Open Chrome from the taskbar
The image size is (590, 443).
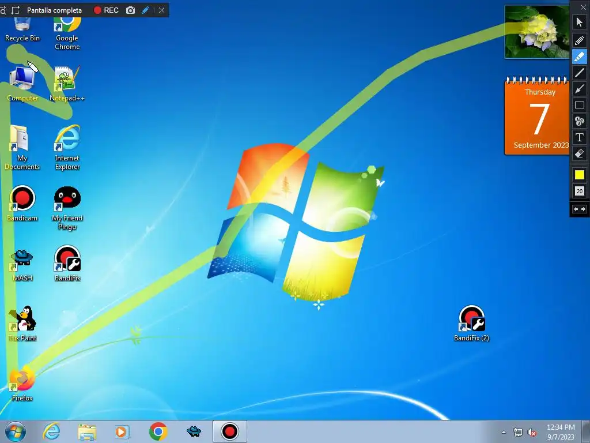(158, 431)
